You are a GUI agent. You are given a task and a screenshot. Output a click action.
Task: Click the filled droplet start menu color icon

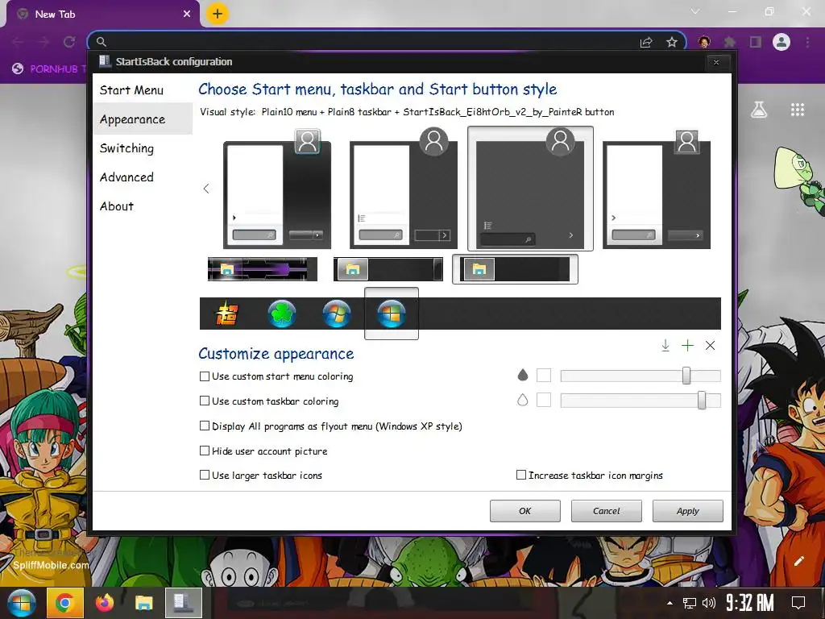pyautogui.click(x=522, y=375)
